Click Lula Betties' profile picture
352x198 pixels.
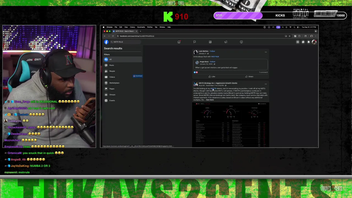coord(196,52)
